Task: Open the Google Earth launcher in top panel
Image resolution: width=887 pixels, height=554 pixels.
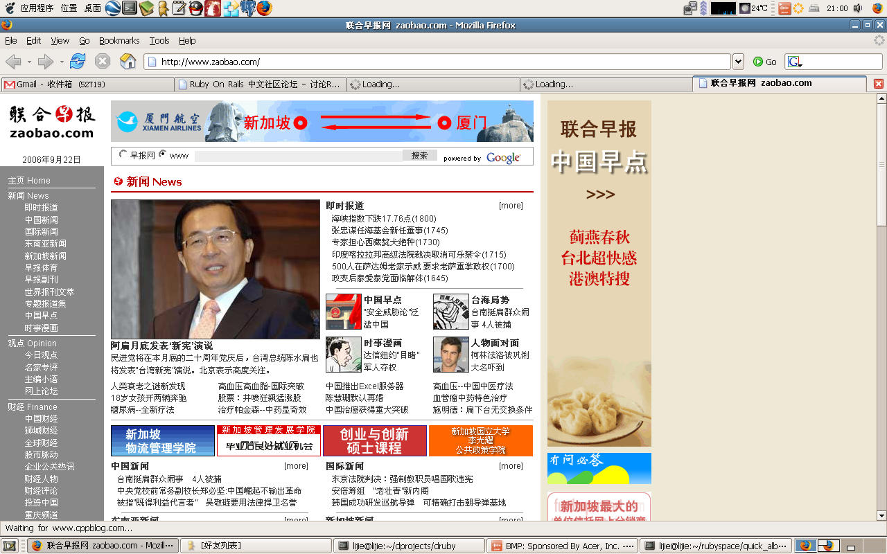Action: [112, 8]
